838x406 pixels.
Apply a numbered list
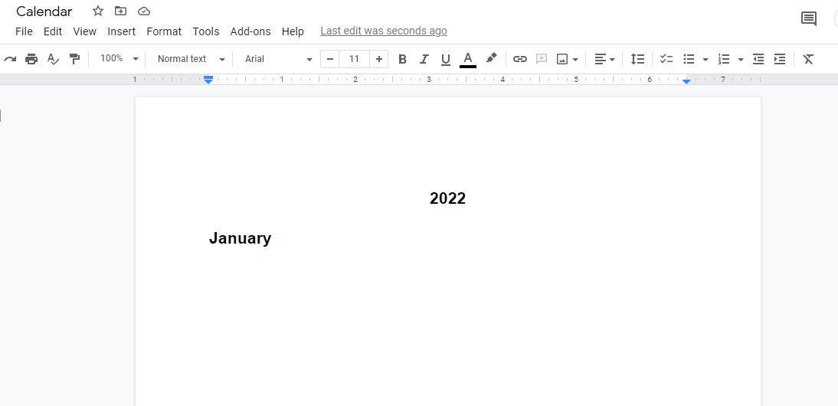point(724,59)
